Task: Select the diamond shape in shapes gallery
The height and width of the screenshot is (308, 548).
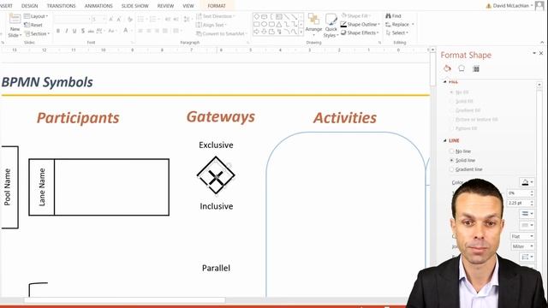Action: point(257,17)
